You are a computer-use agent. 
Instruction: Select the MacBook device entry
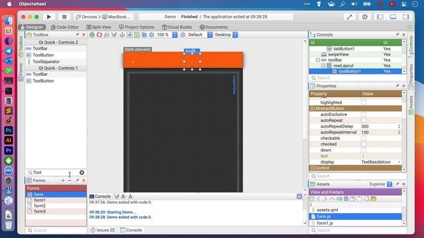(117, 17)
